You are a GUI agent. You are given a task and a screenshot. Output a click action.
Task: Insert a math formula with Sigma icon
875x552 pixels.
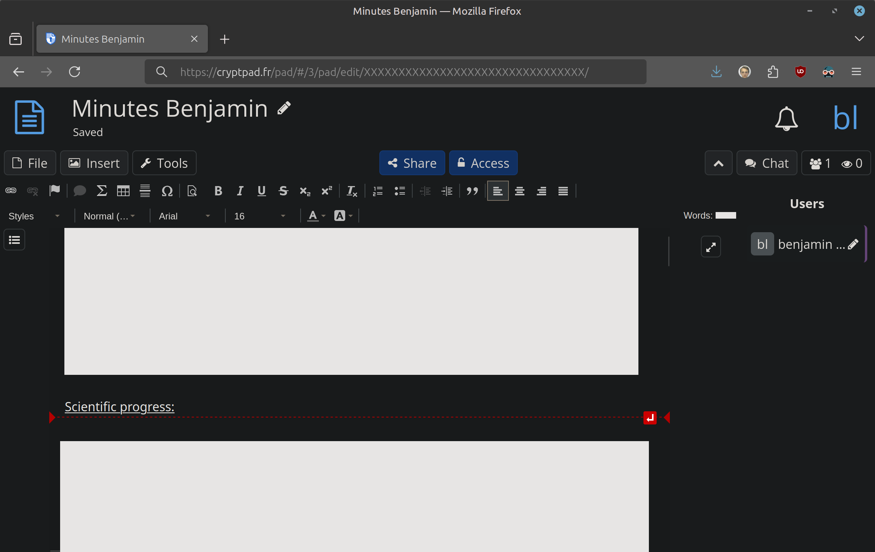click(x=102, y=191)
